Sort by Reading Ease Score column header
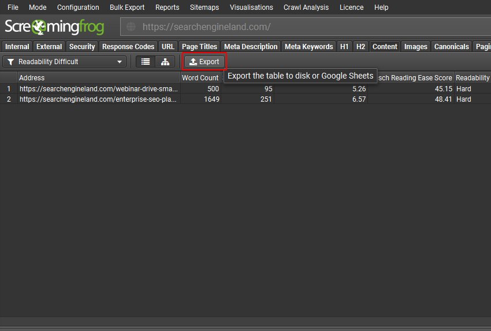Viewport: 491px width, 331px height. tap(415, 77)
